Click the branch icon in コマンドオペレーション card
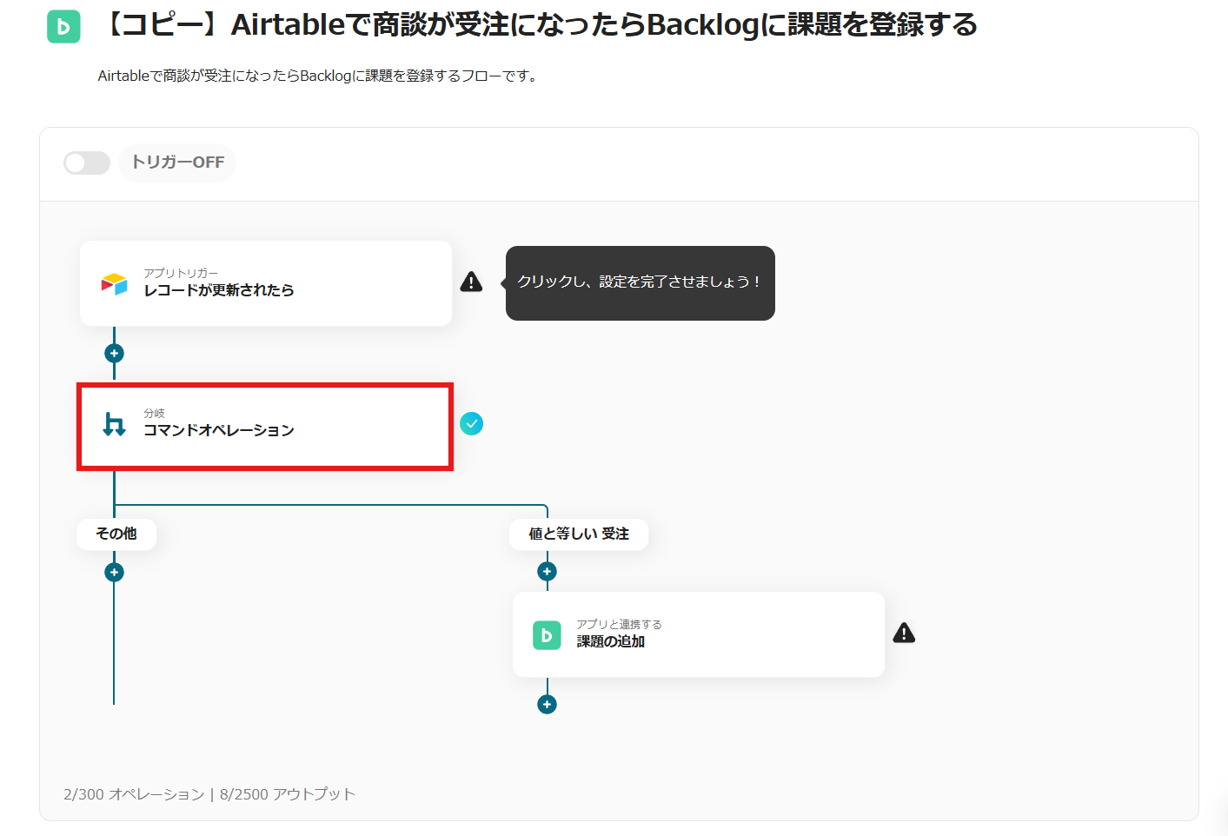Viewport: 1228px width, 836px height. tap(114, 424)
